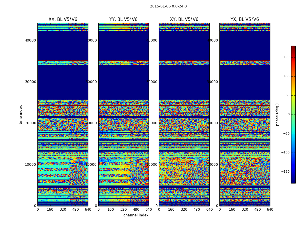300x229 pixels.
Task: Click the phase colorbar gradient strip
Action: tap(293, 114)
